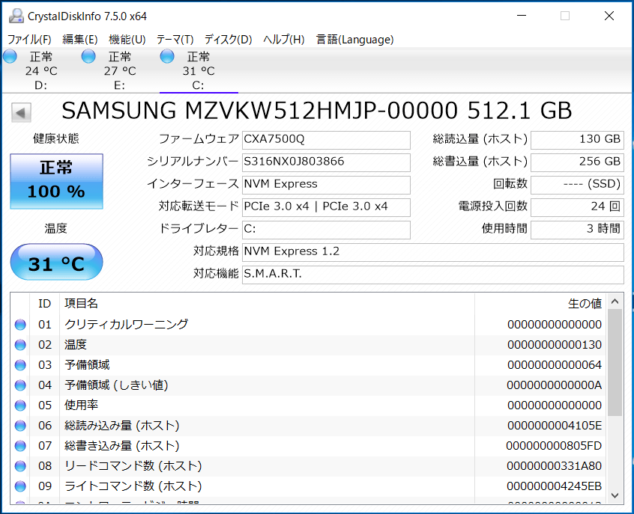Select the 使用率 row

click(x=308, y=406)
